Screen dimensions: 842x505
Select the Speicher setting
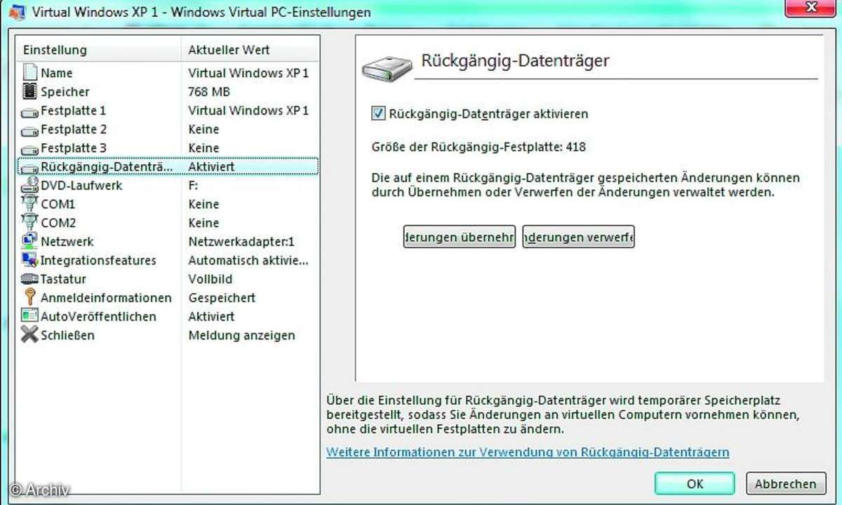pos(168,92)
